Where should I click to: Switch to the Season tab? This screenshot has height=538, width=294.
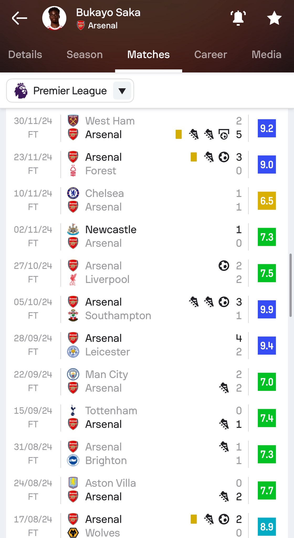tap(85, 55)
